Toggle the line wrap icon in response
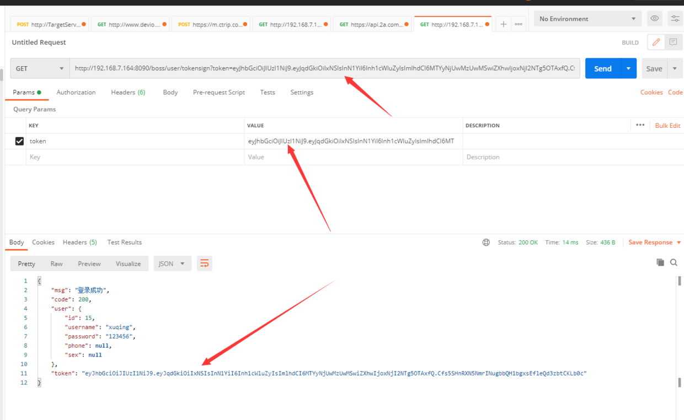 point(205,263)
